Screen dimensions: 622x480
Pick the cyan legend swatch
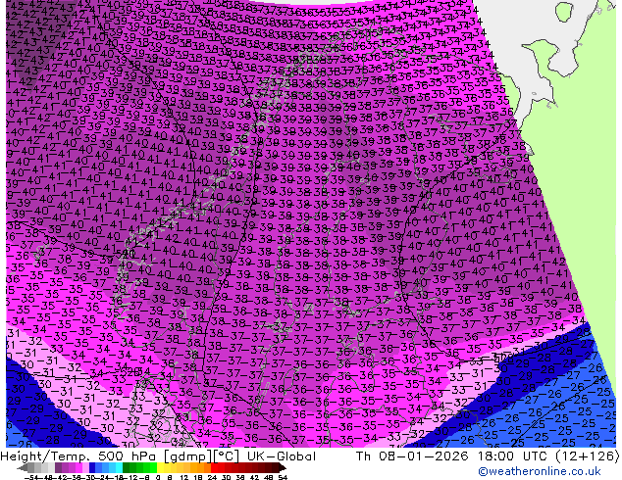(119, 467)
